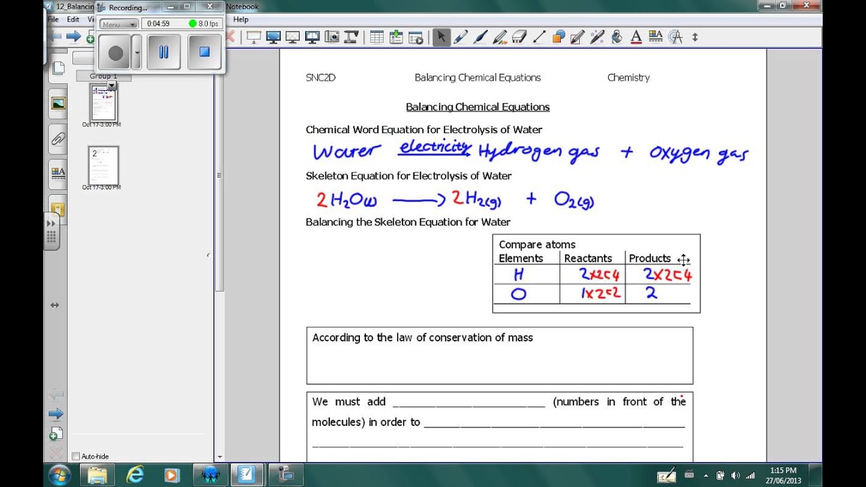Open the Menu dropdown in Recording window
The height and width of the screenshot is (487, 866).
(x=118, y=24)
